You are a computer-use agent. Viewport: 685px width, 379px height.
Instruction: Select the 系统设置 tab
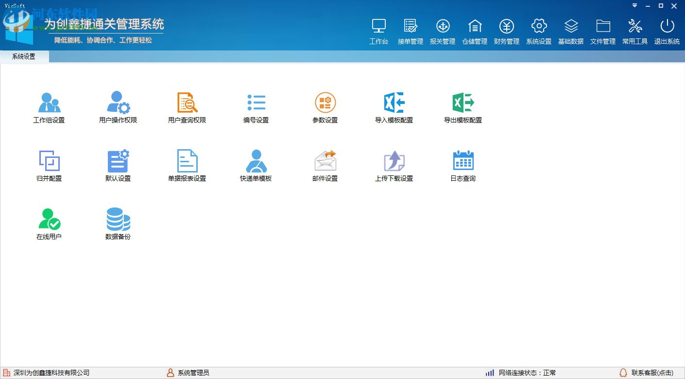click(24, 57)
